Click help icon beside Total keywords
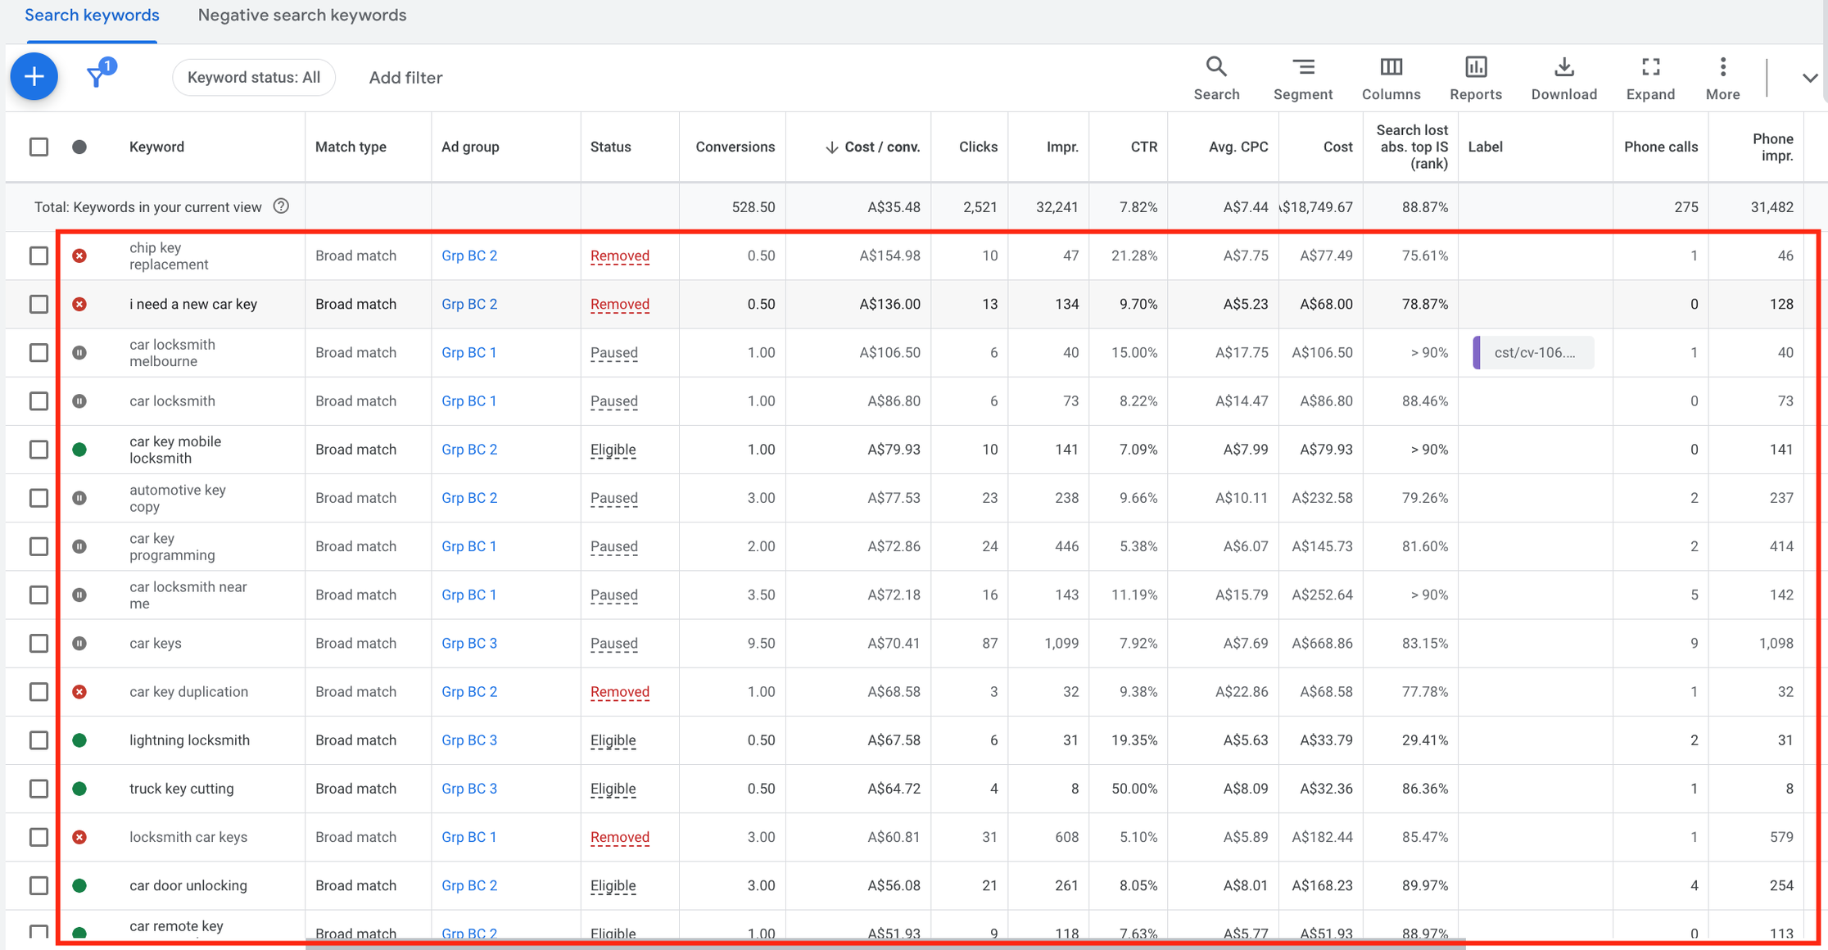Viewport: 1828px width, 950px height. pos(281,206)
